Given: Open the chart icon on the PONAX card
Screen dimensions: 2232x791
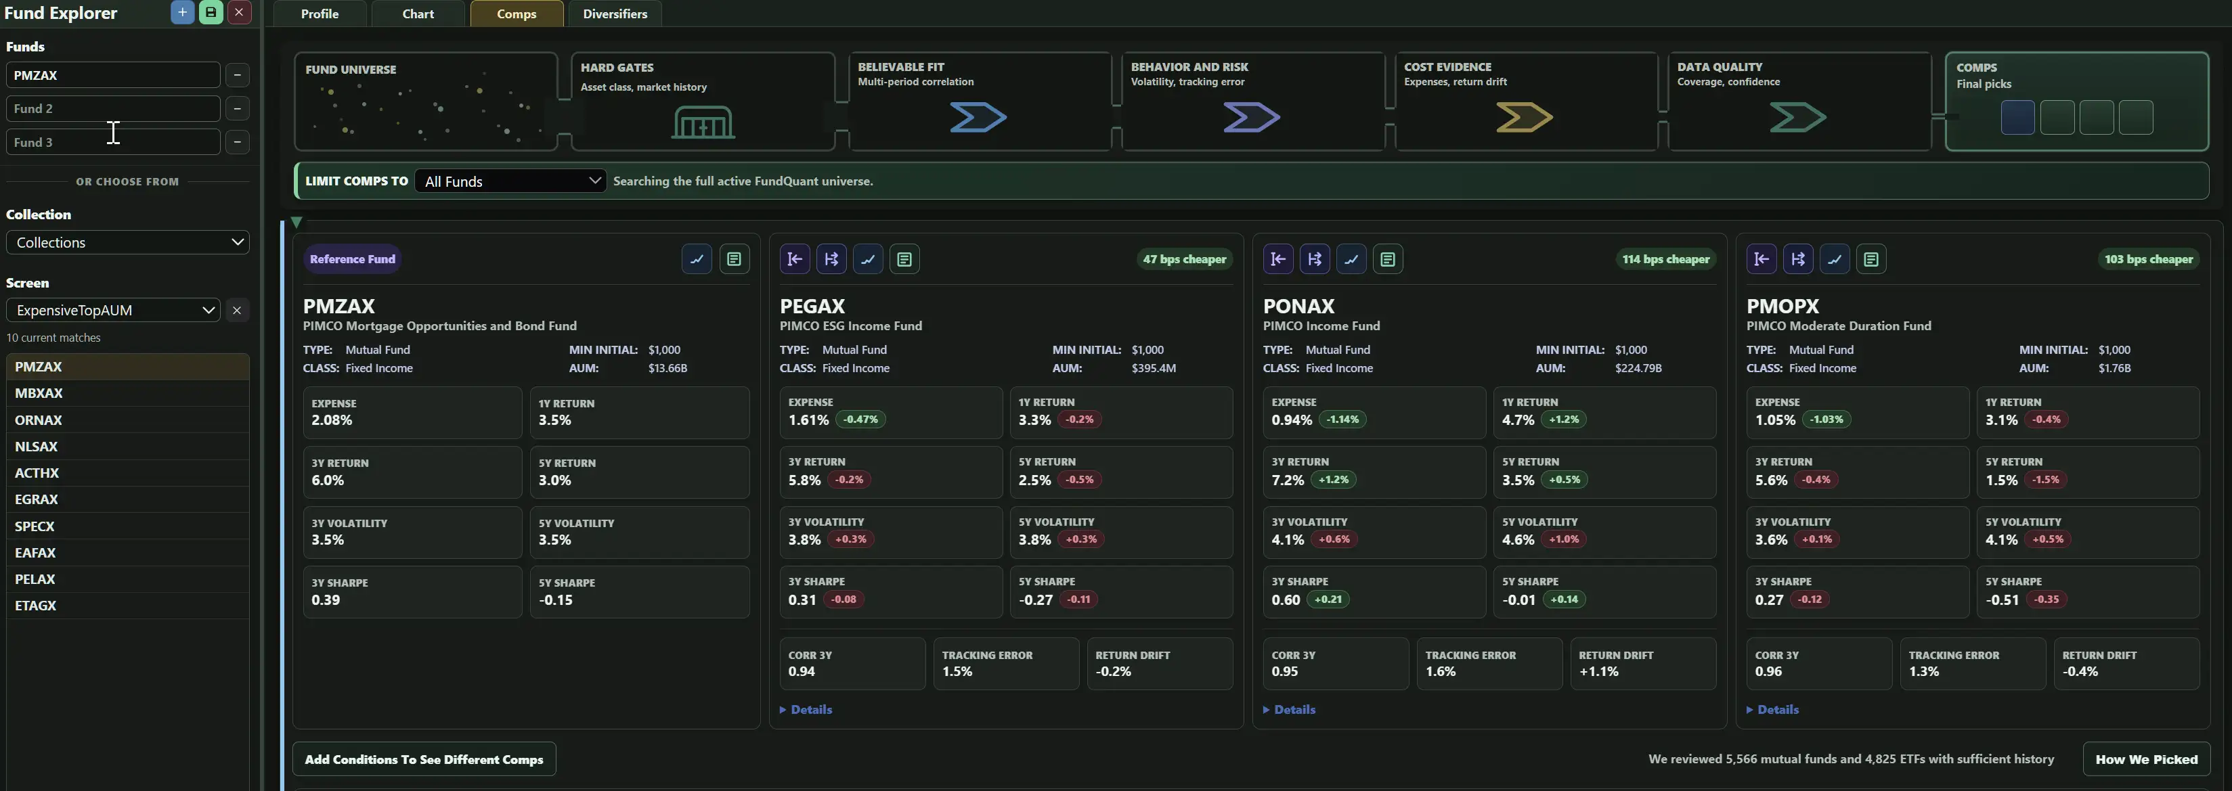Looking at the screenshot, I should tap(1352, 259).
